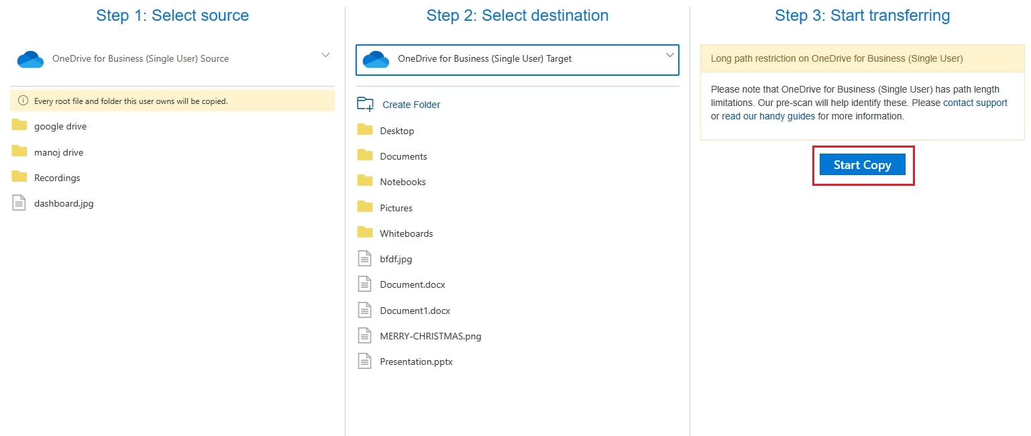Click the info icon in the root copy notice
The width and height of the screenshot is (1031, 436).
[x=23, y=101]
